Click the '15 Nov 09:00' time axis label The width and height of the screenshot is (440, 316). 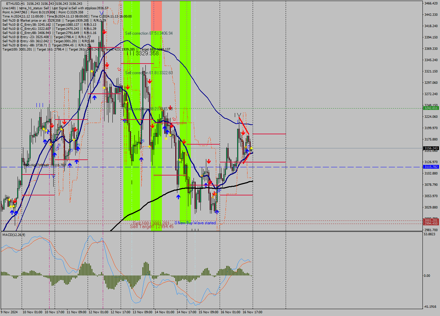coord(209,312)
